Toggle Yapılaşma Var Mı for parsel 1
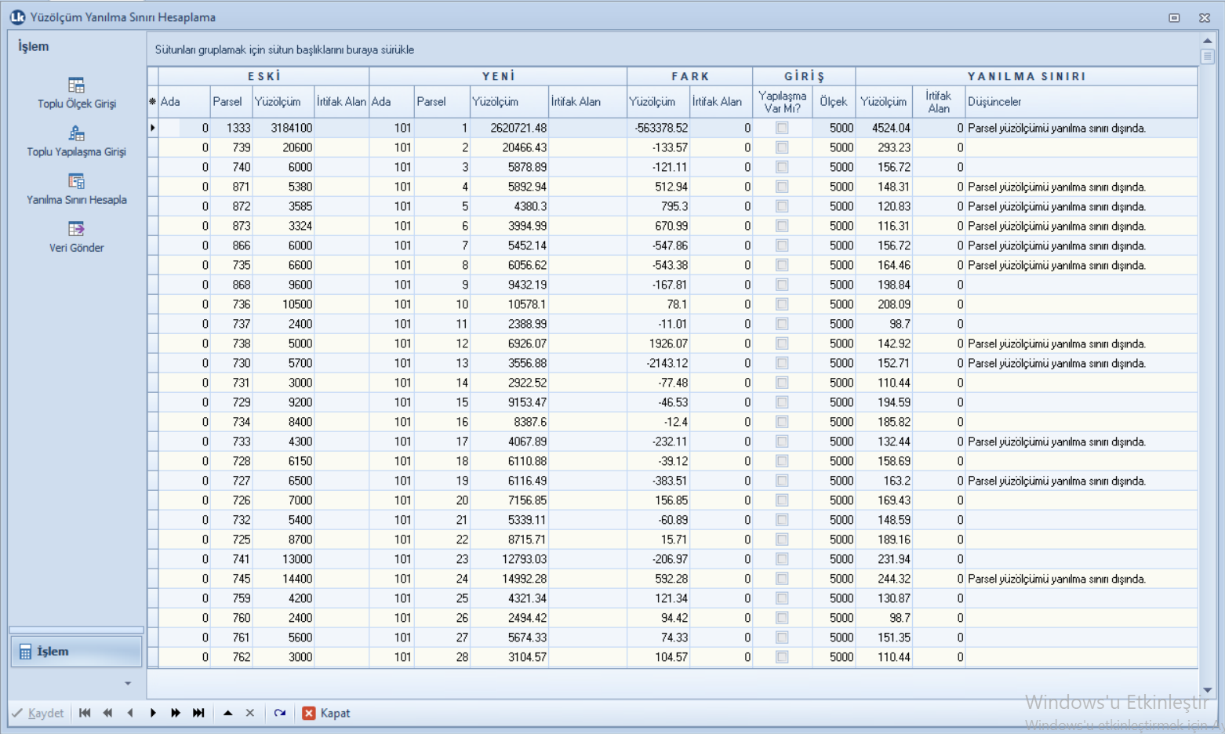The height and width of the screenshot is (734, 1225). [782, 128]
